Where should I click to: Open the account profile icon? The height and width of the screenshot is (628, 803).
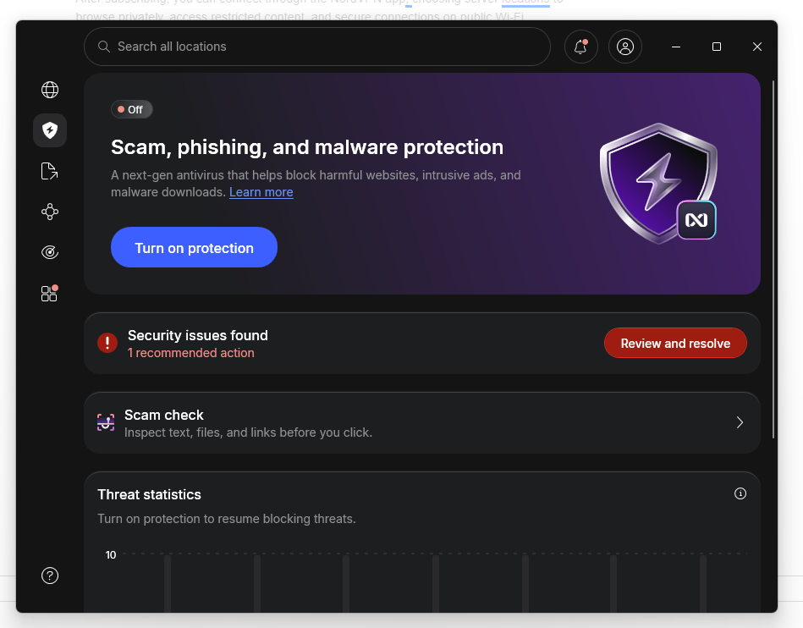[x=625, y=47]
